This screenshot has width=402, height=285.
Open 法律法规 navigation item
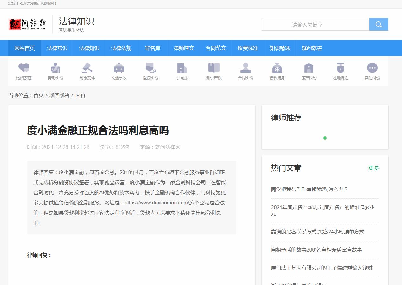pos(121,48)
